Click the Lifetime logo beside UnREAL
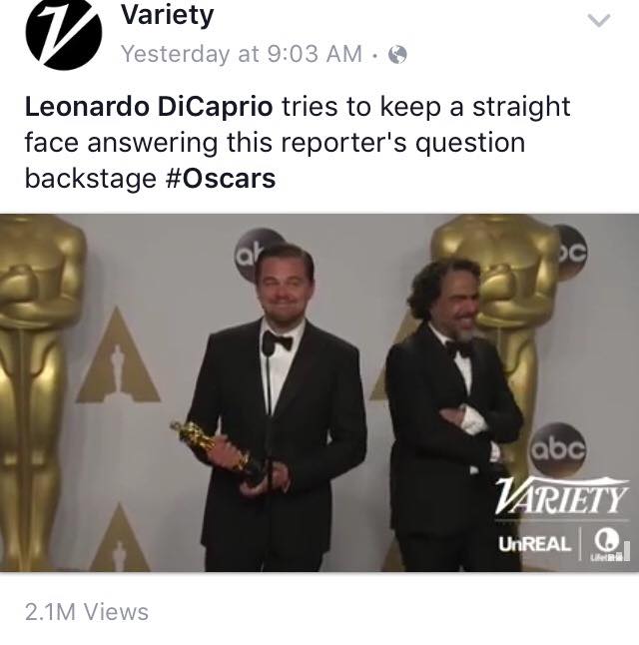The height and width of the screenshot is (645, 639). [x=608, y=544]
